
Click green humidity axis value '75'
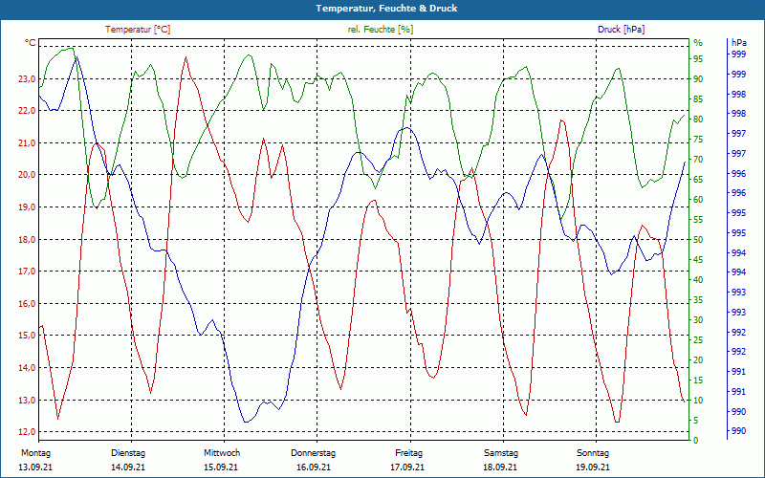pyautogui.click(x=698, y=140)
